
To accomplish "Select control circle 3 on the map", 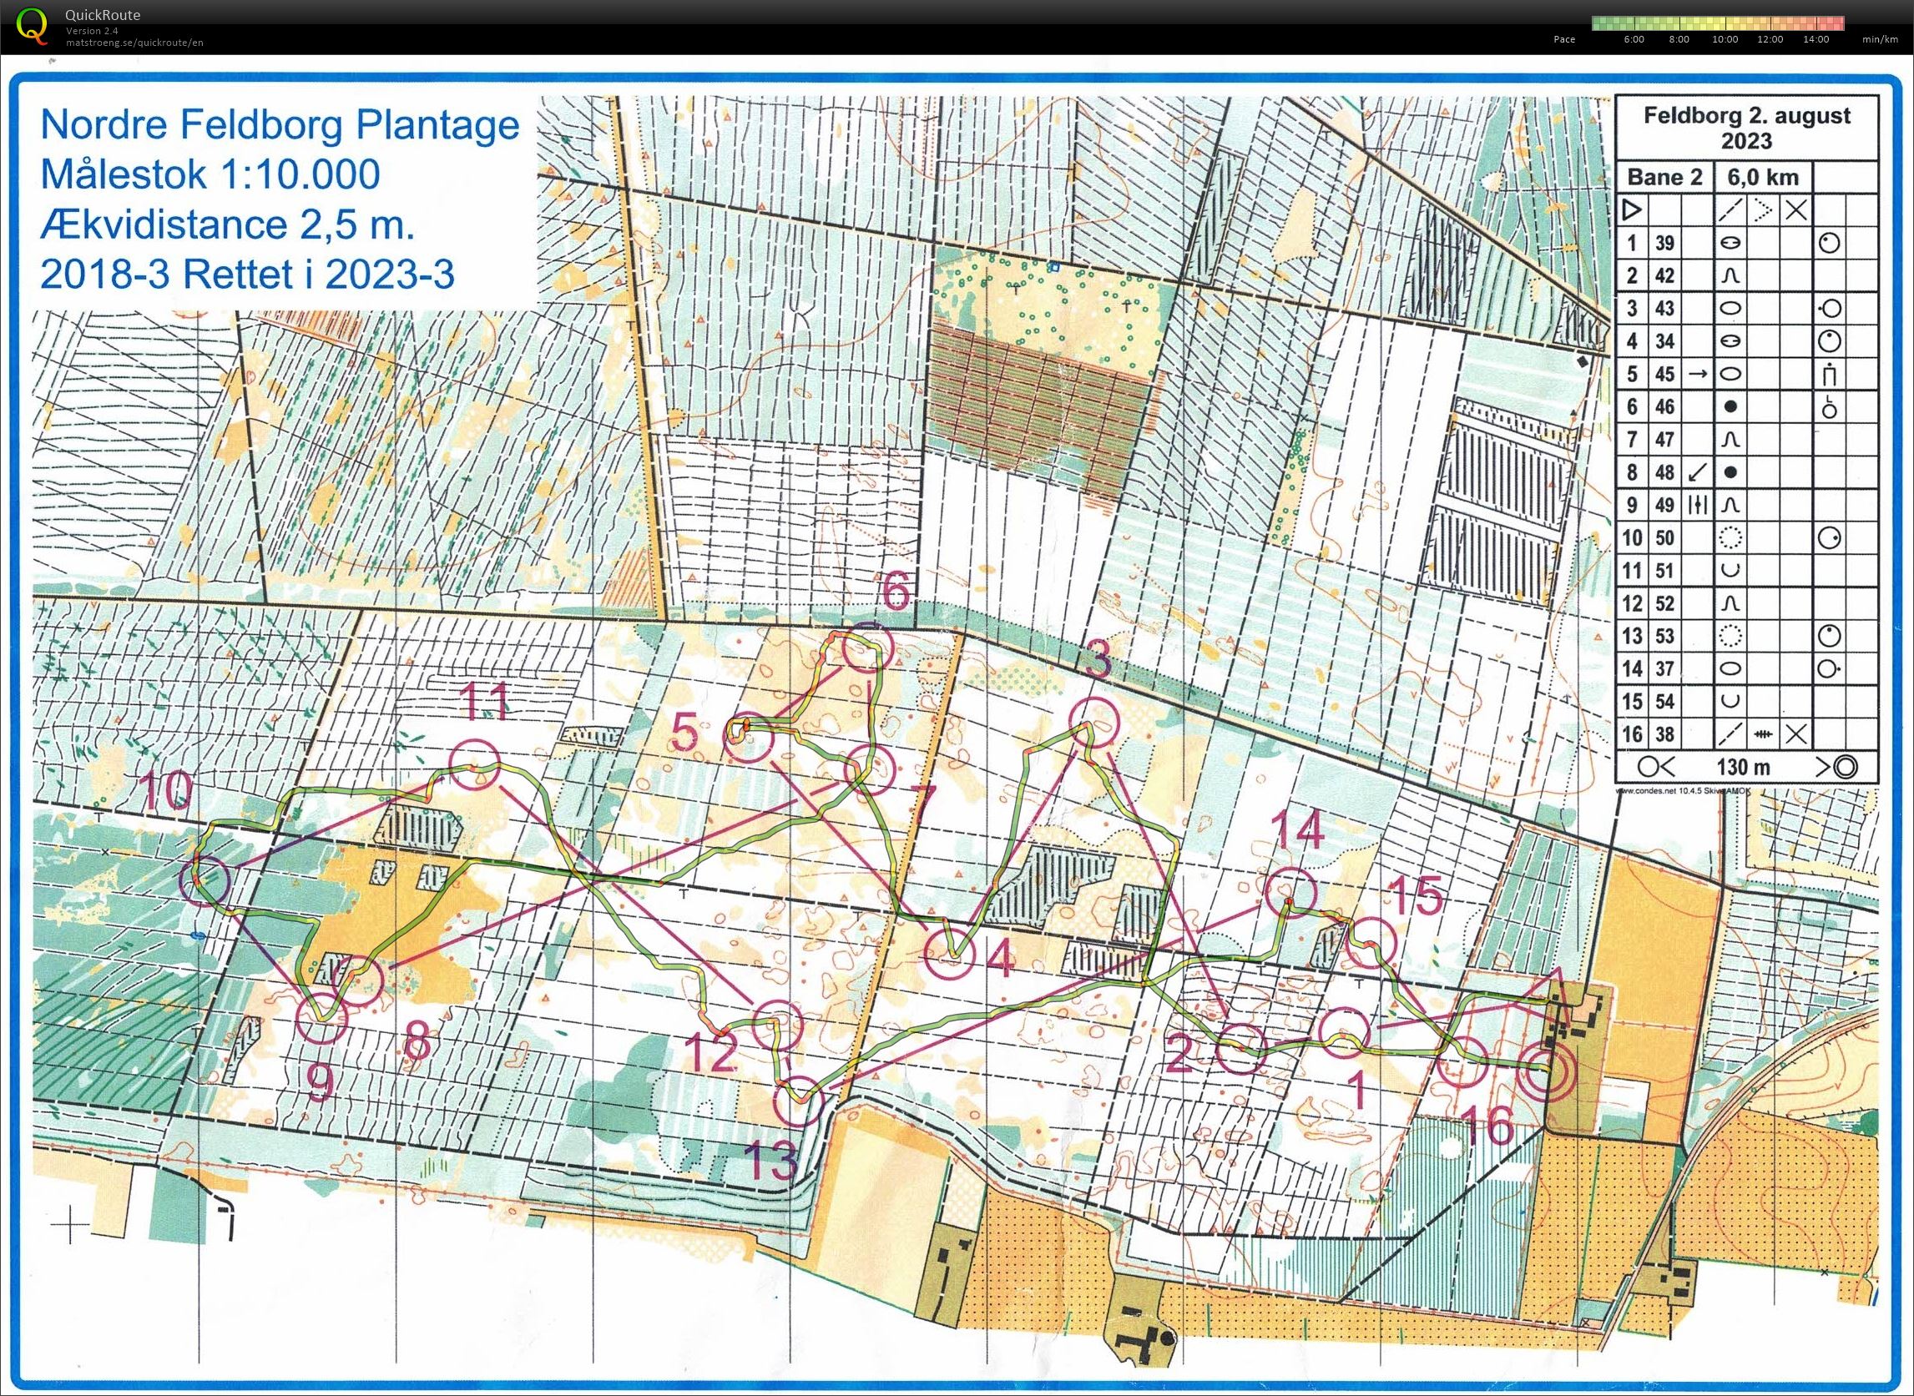I will 1095,723.
